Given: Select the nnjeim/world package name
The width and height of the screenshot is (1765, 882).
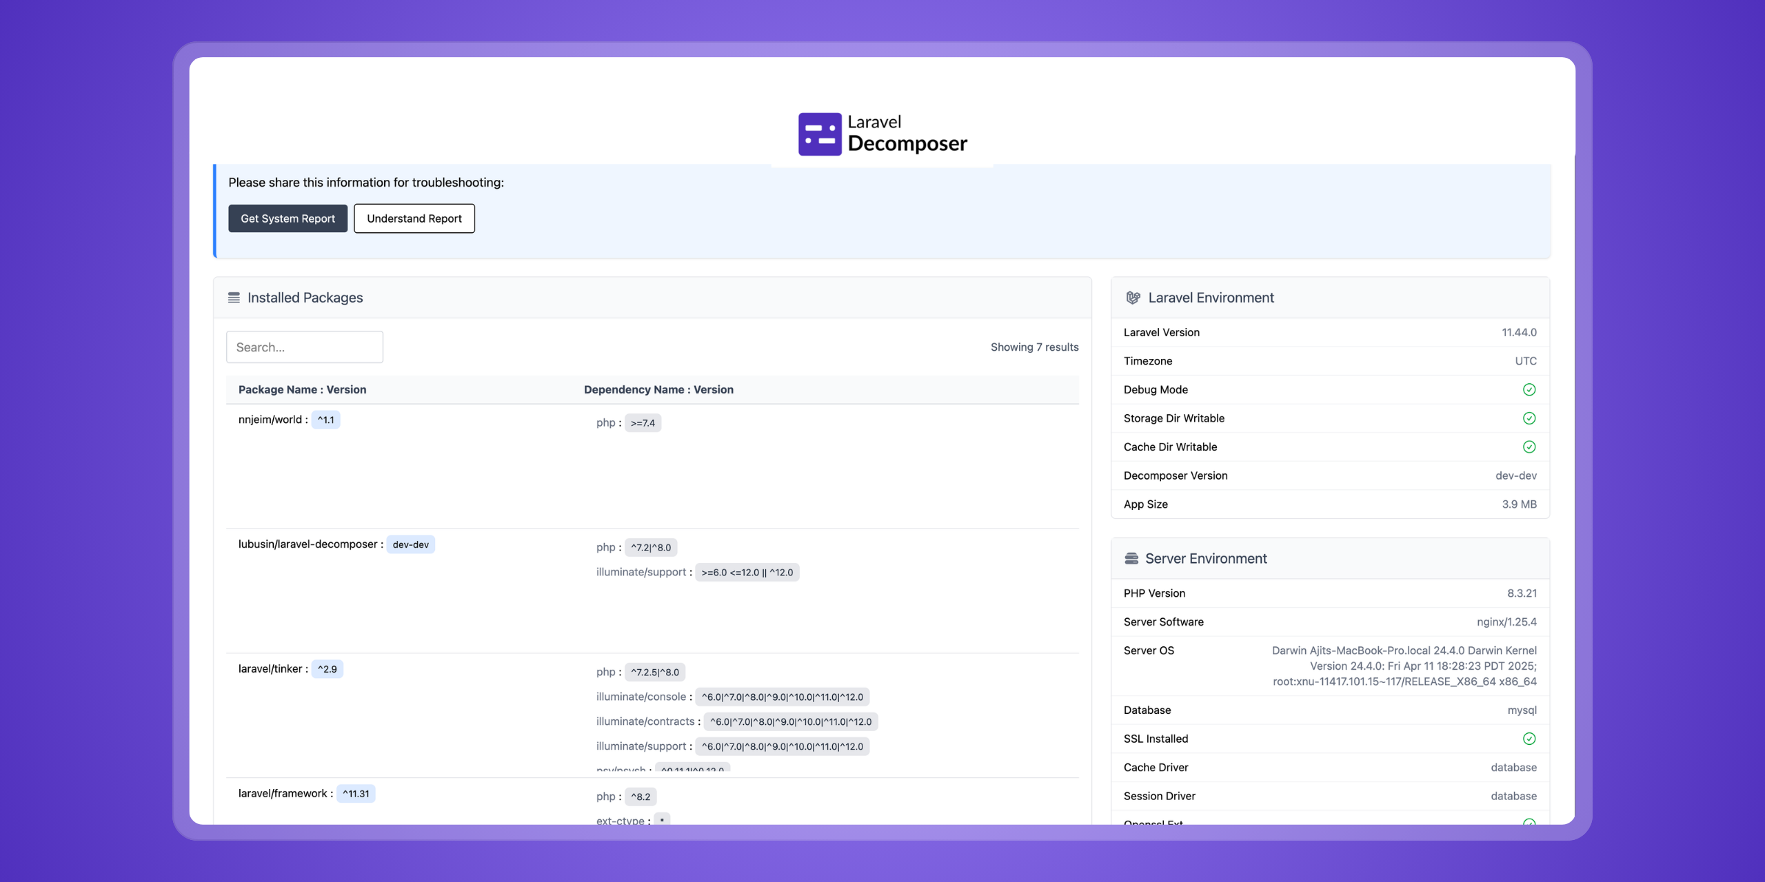Looking at the screenshot, I should point(270,420).
